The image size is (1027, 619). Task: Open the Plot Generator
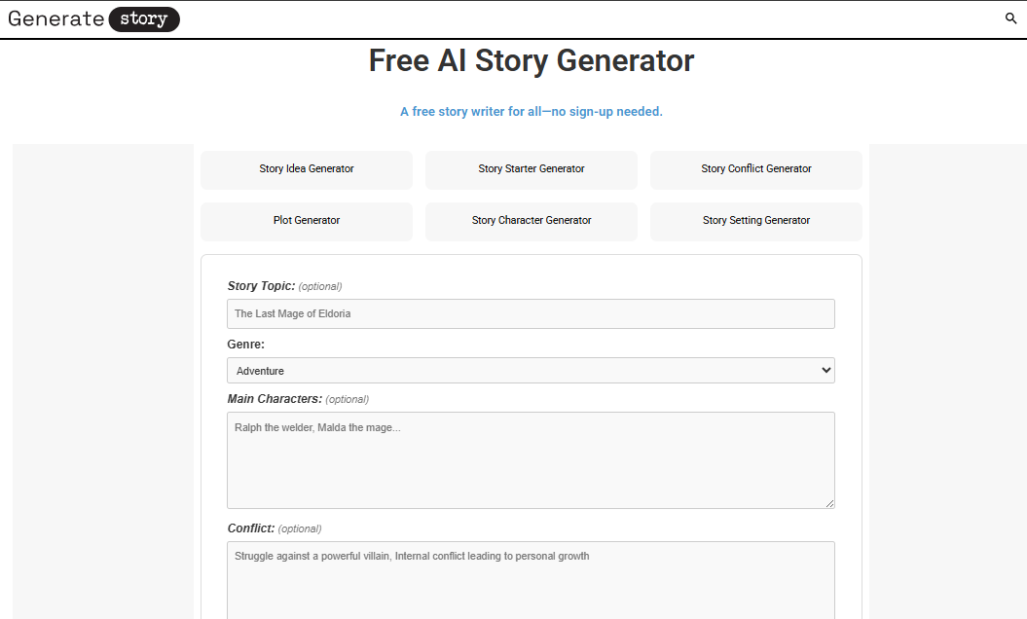click(x=306, y=220)
